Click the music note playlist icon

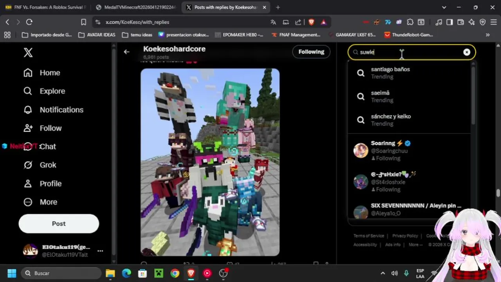click(x=439, y=22)
